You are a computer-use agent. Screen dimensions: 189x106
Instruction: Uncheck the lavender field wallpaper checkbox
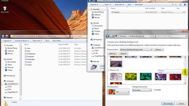point(110,60)
